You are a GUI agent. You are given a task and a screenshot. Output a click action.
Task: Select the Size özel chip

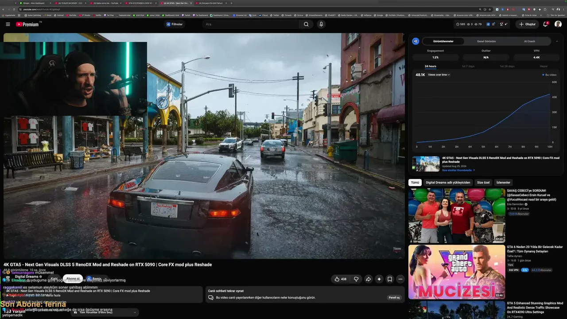(x=483, y=183)
